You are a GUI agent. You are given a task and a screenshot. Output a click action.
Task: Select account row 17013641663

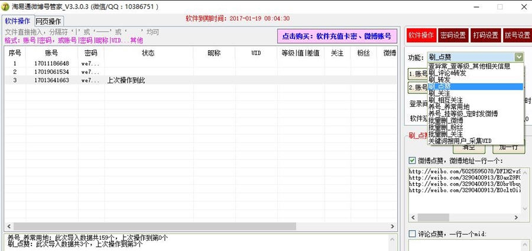point(200,80)
